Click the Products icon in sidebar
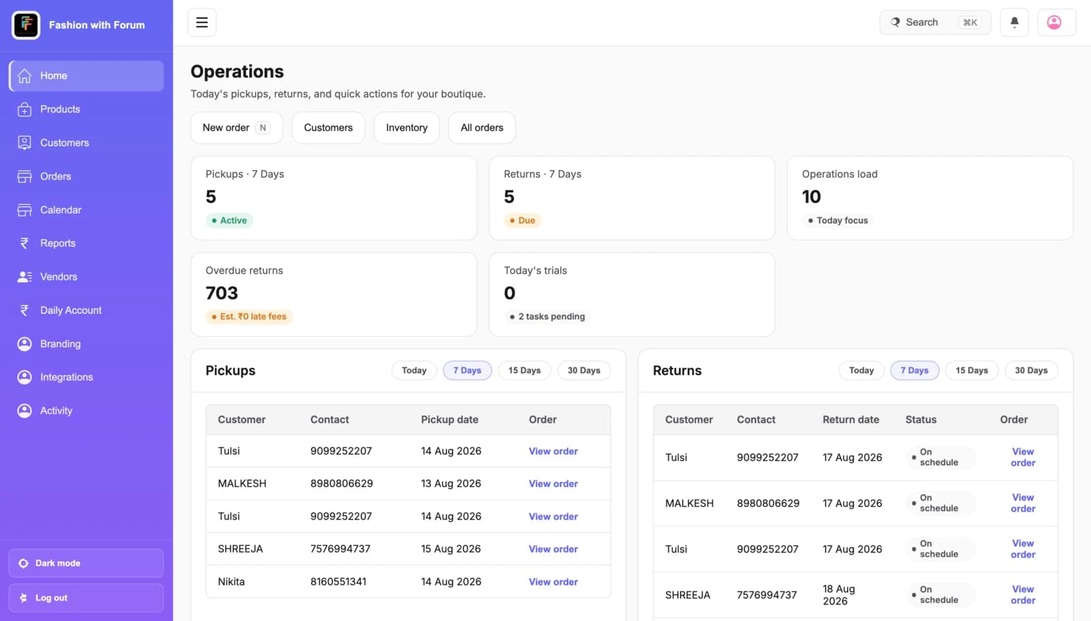The height and width of the screenshot is (621, 1091). pyautogui.click(x=25, y=109)
